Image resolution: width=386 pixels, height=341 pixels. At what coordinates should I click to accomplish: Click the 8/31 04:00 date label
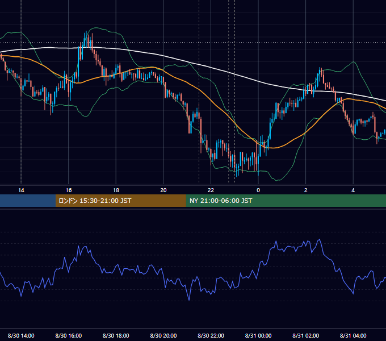click(x=353, y=335)
